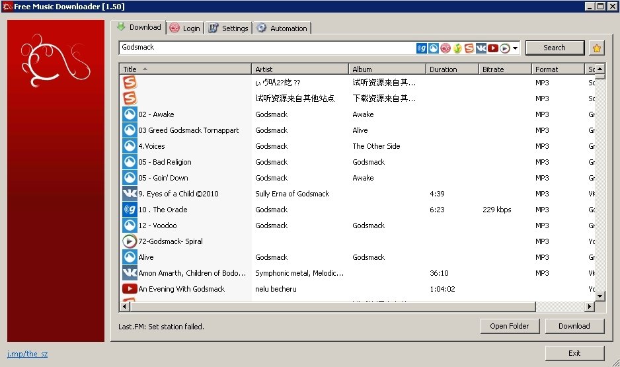The height and width of the screenshot is (367, 620).
Task: Click the album cell The Other Side
Action: tap(377, 146)
